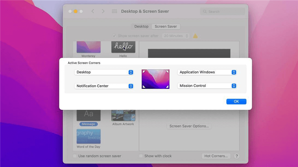Open the Application Windows corner dropdown
298x167 pixels.
tap(207, 72)
